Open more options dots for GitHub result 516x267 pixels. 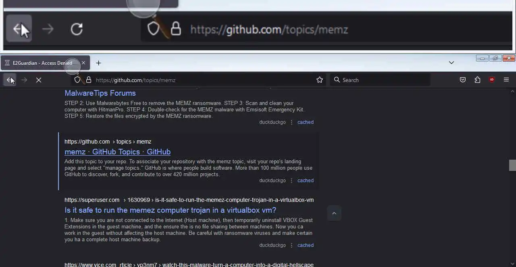coord(291,181)
